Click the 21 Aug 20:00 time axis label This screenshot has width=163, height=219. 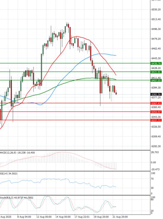point(120,217)
